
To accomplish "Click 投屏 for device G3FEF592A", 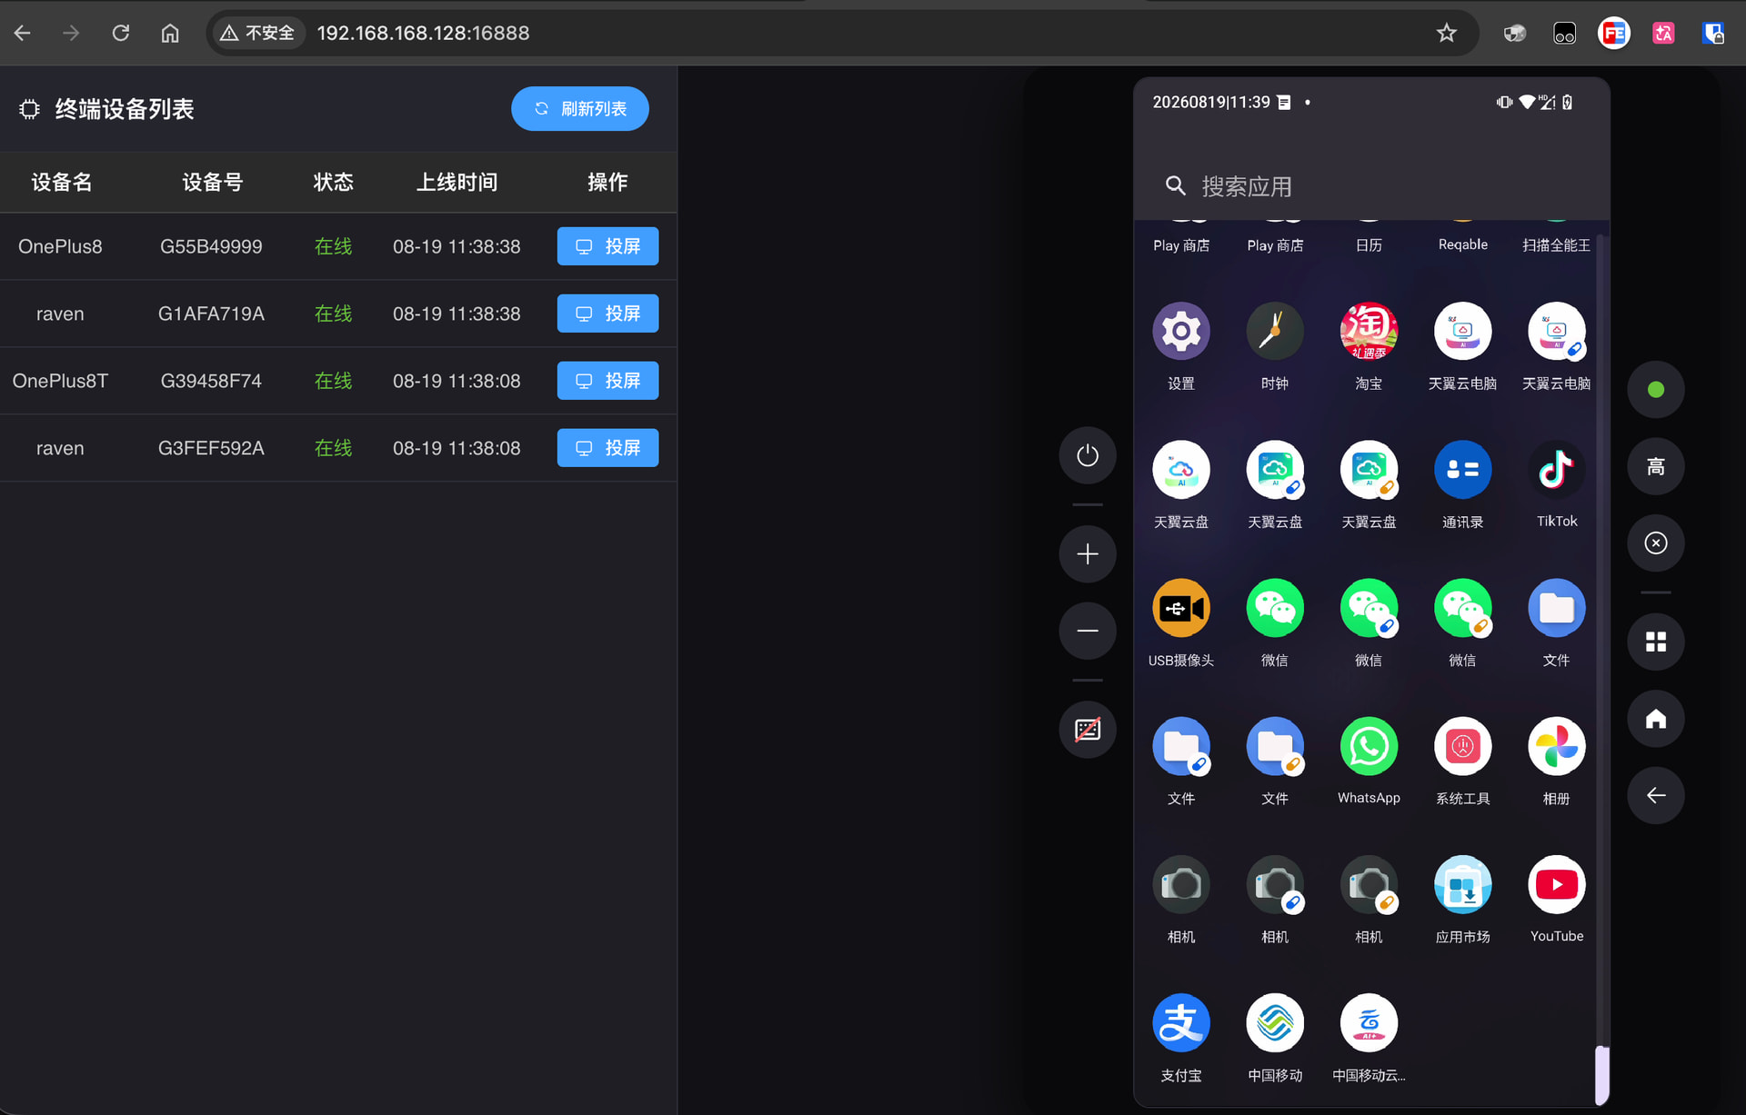I will pos(607,448).
